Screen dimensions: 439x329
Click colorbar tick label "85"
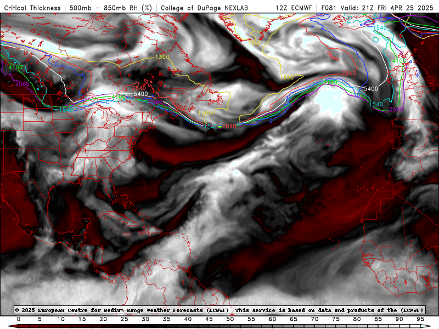pos(378,319)
